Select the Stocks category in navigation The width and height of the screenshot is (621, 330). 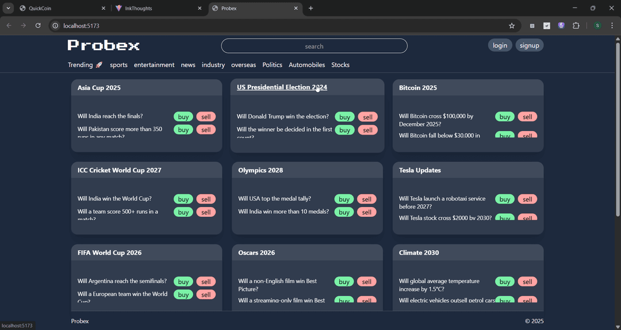pyautogui.click(x=340, y=65)
